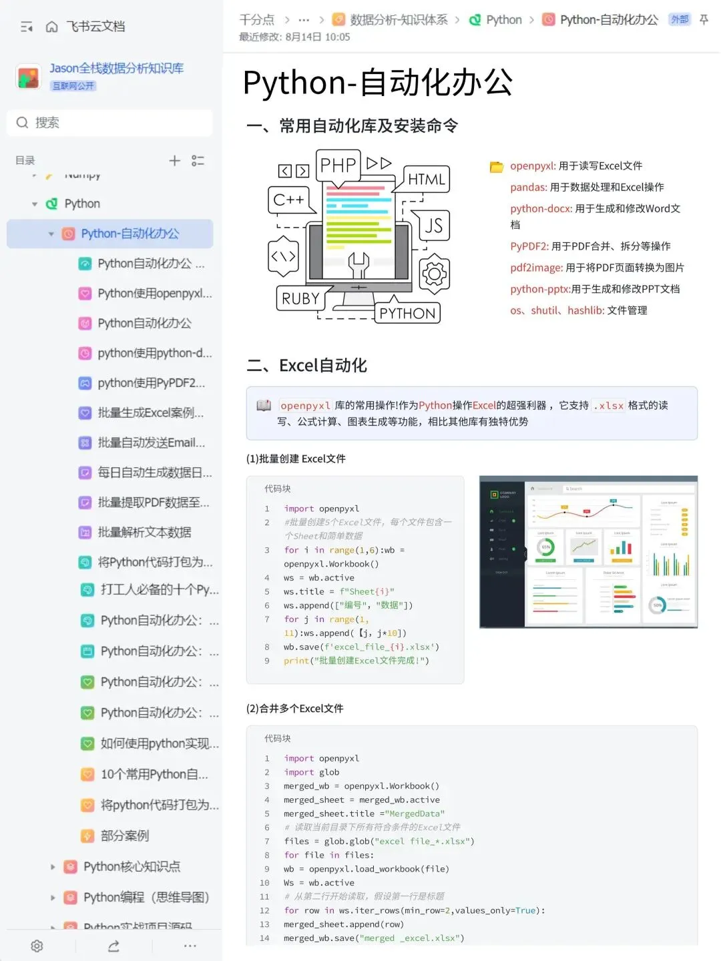
Task: Go to the Python breadcrumb
Action: coord(504,20)
